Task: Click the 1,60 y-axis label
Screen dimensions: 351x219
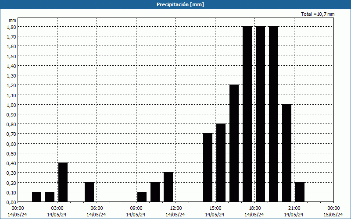Action: [11, 46]
